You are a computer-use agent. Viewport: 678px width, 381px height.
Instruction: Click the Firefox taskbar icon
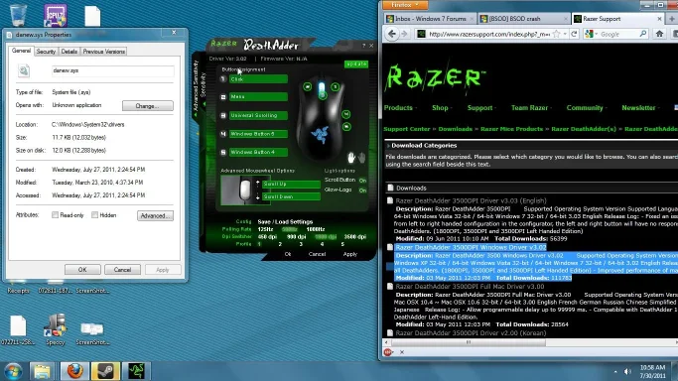74,371
